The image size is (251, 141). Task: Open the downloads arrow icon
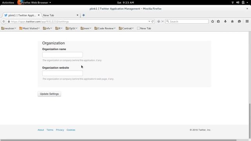[x=225, y=22]
